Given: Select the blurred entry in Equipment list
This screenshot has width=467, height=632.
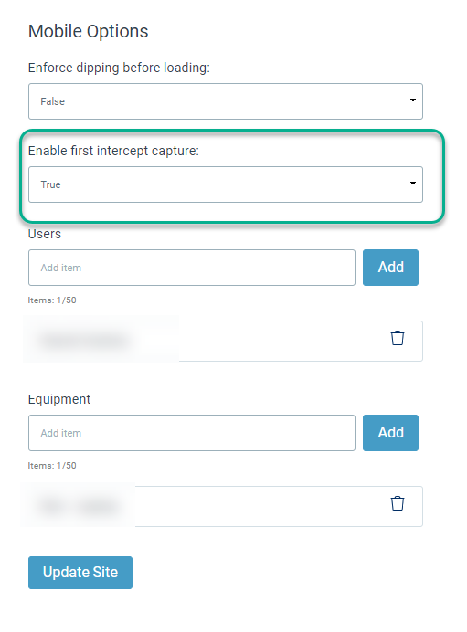Looking at the screenshot, I should point(80,505).
